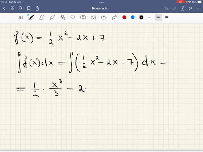The image size is (203, 152).
Task: Select the Pen tool
Action: pyautogui.click(x=31, y=17)
